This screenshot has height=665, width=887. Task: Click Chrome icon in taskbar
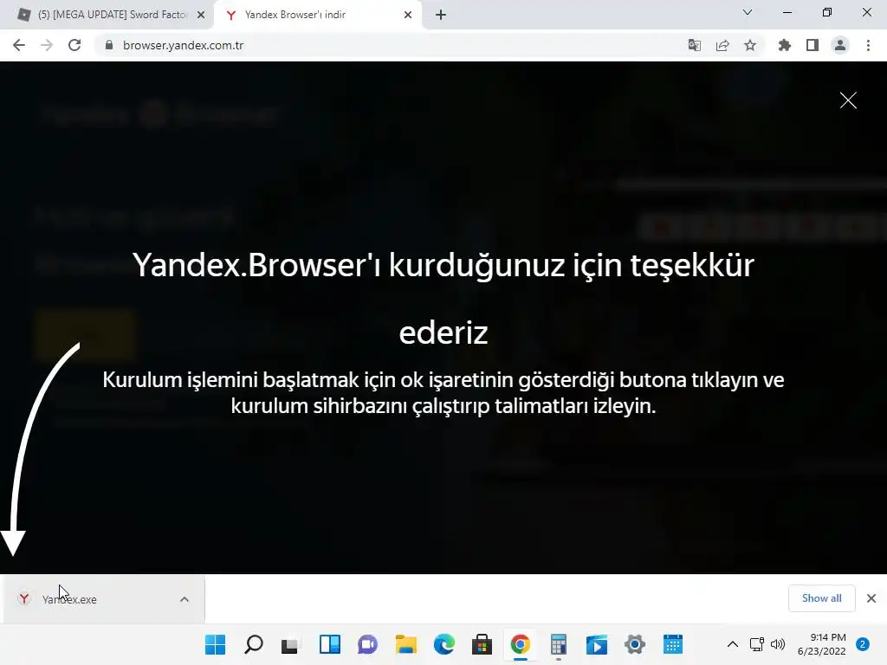click(x=521, y=644)
